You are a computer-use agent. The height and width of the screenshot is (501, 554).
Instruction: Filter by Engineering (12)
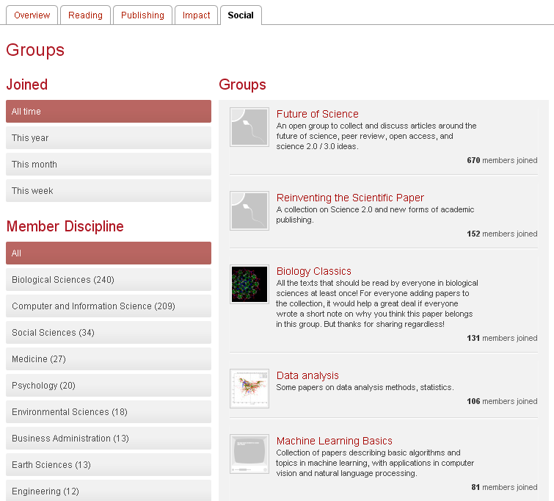click(109, 491)
